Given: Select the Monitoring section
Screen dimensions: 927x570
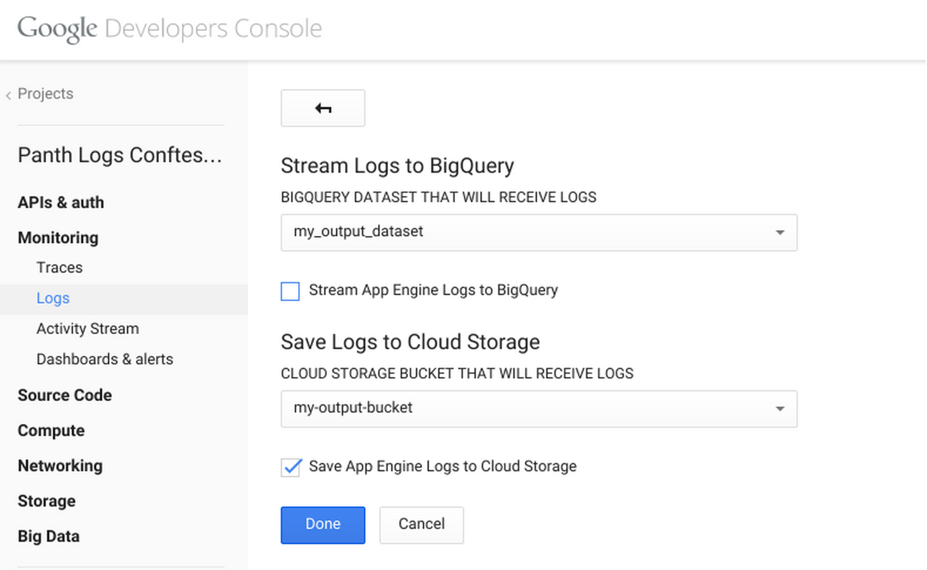Looking at the screenshot, I should [58, 238].
